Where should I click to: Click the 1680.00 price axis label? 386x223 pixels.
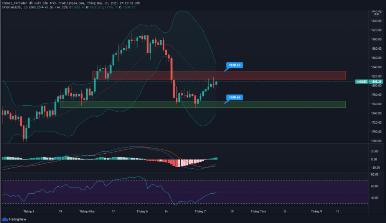tap(376, 141)
